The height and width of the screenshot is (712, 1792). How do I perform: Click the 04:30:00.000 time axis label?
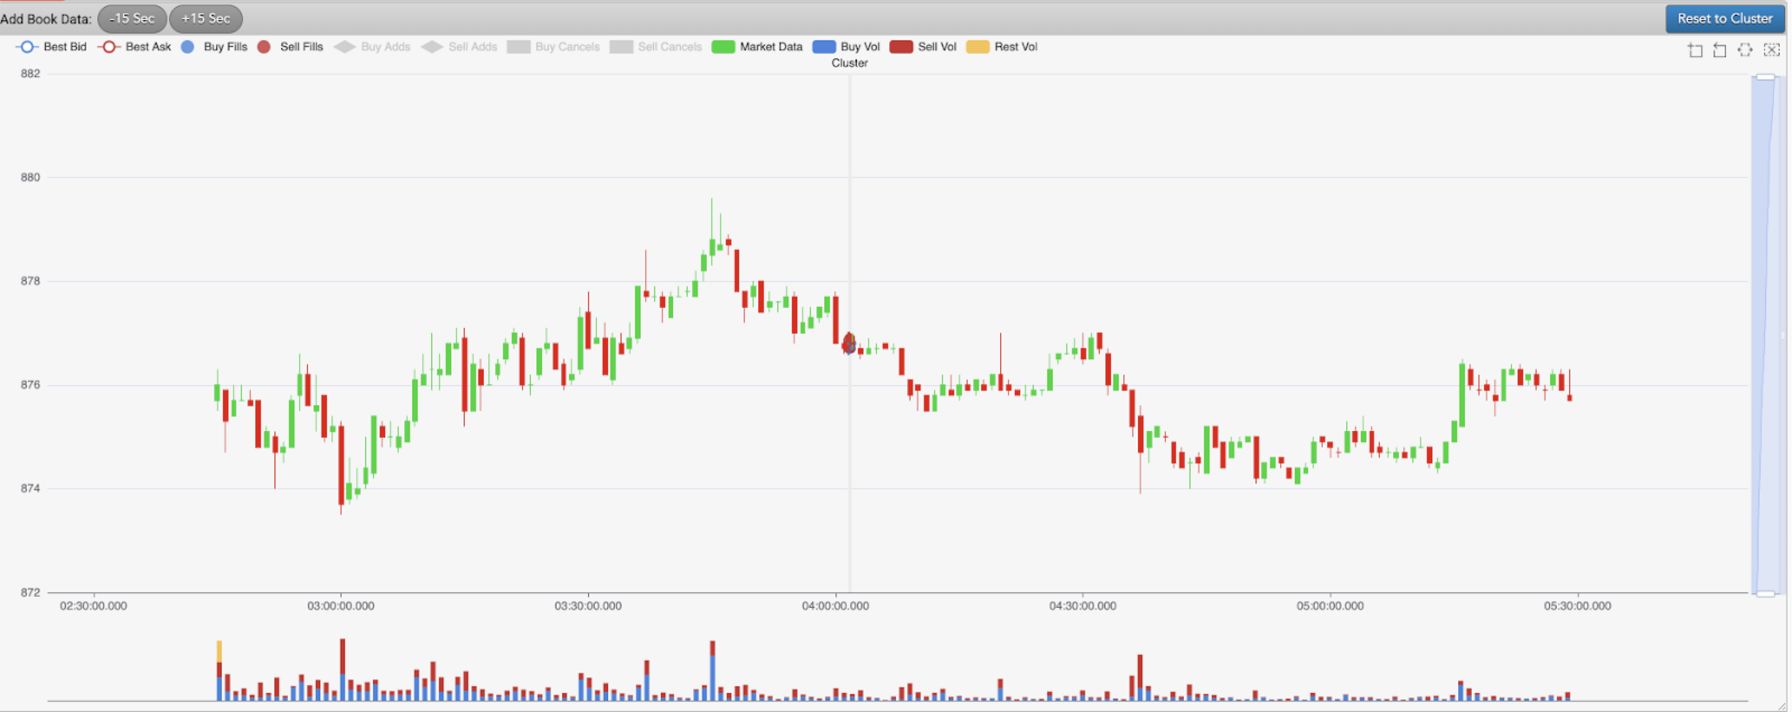1082,606
